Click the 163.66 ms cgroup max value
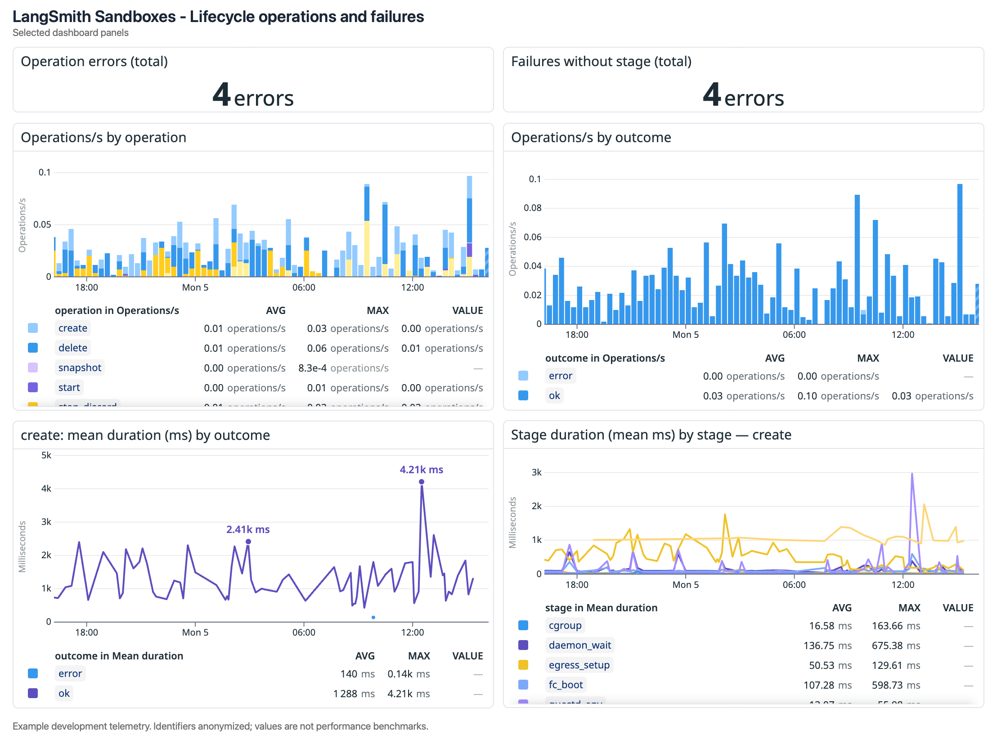The height and width of the screenshot is (744, 997). pos(896,626)
